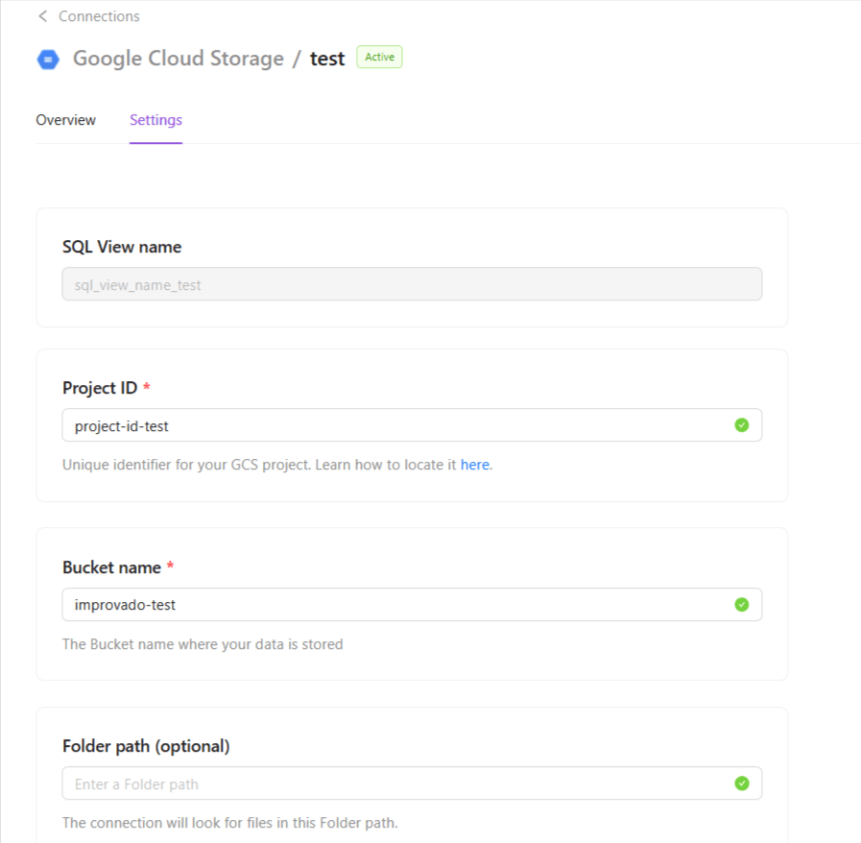Image resolution: width=861 pixels, height=843 pixels.
Task: Click the SQL View name label
Action: click(122, 247)
